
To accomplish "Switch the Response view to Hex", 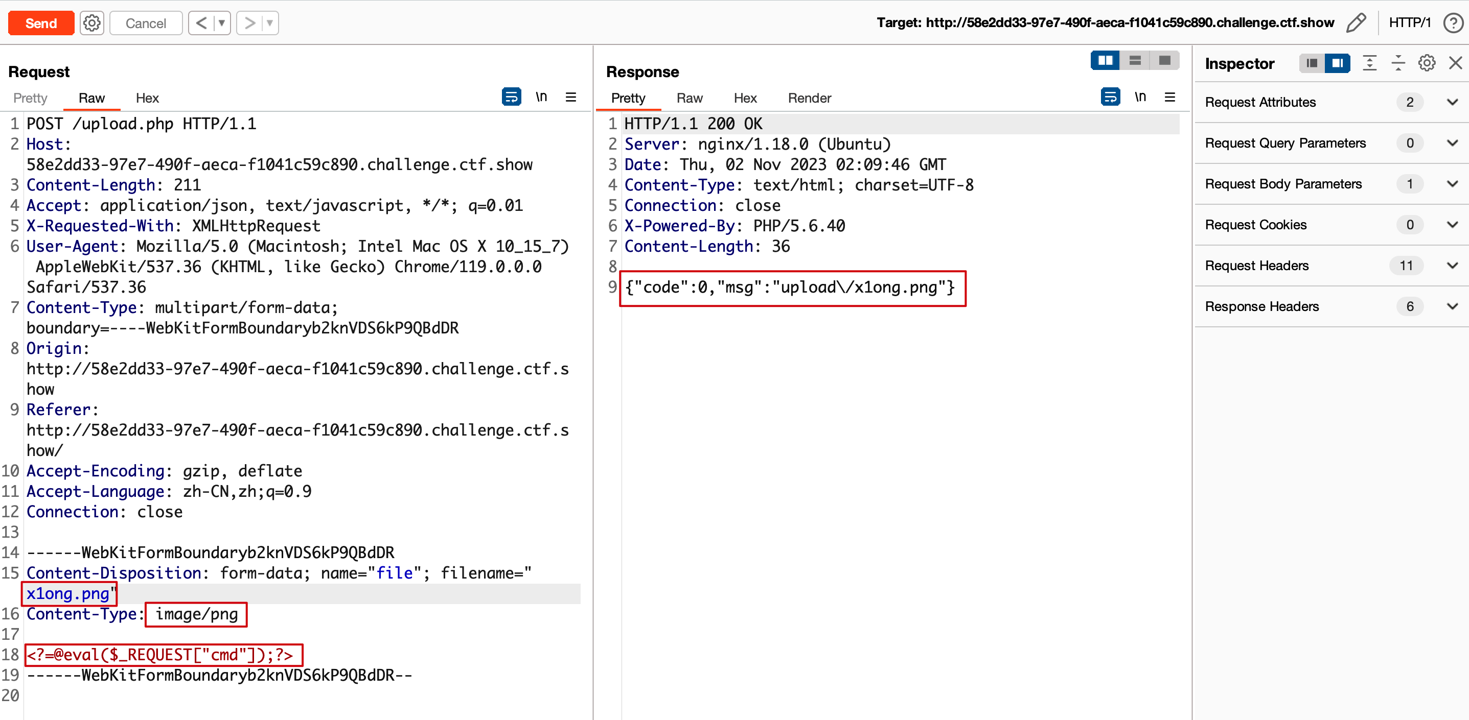I will coord(745,98).
